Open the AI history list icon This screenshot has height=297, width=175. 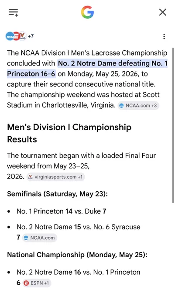tap(13, 13)
